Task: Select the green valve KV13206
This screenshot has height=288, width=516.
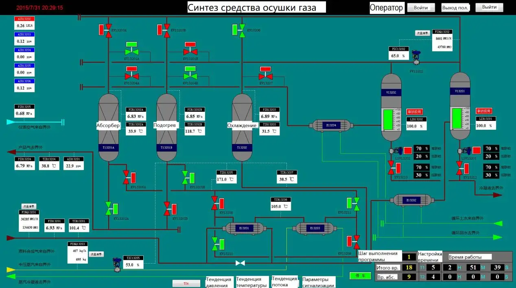Action: tap(242, 30)
